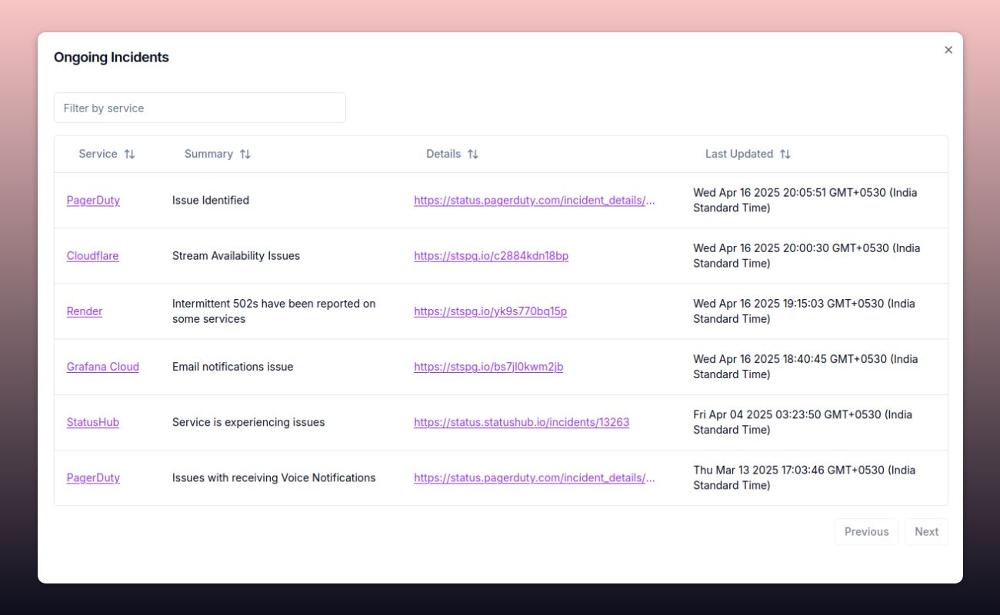Click the Thu Mar 13 2025 timestamp
The width and height of the screenshot is (1000, 615).
[x=804, y=477]
